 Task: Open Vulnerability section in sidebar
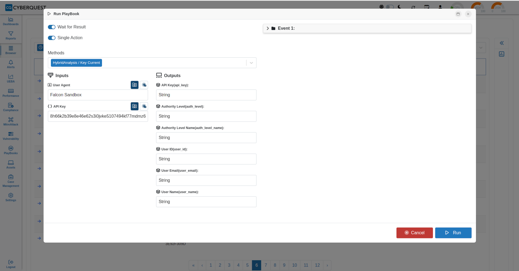pos(11,136)
